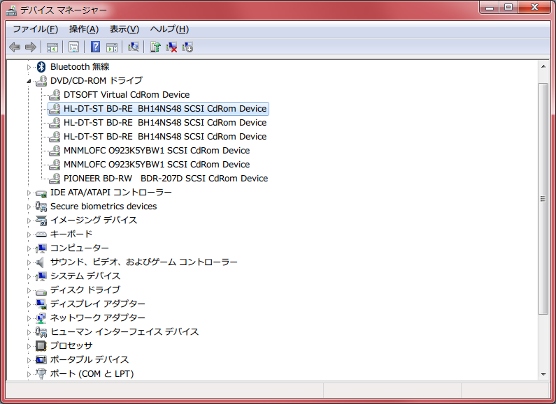Screen dimensions: 556x404
Task: Click the システム デバイス icon
Action: [x=41, y=276]
